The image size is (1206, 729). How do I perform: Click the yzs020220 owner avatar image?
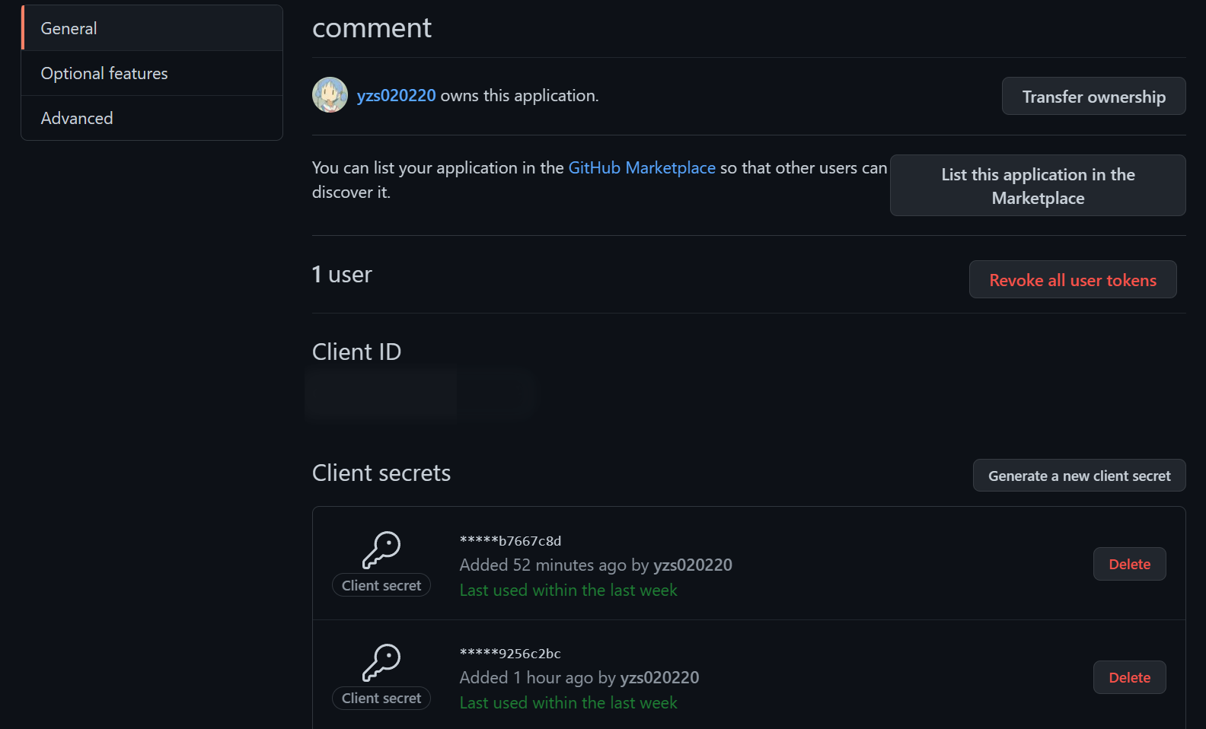pos(330,95)
